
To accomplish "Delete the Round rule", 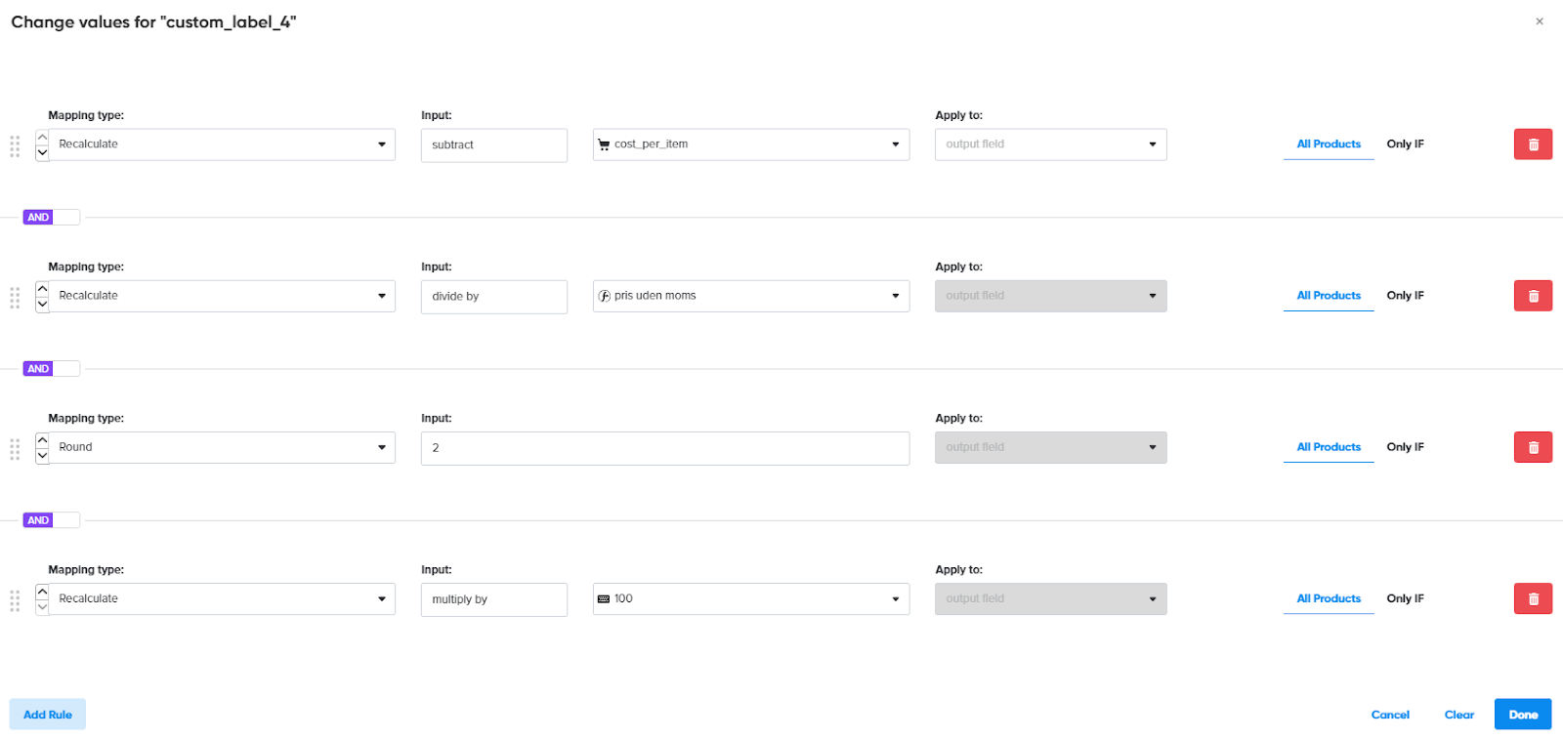I will (1533, 447).
